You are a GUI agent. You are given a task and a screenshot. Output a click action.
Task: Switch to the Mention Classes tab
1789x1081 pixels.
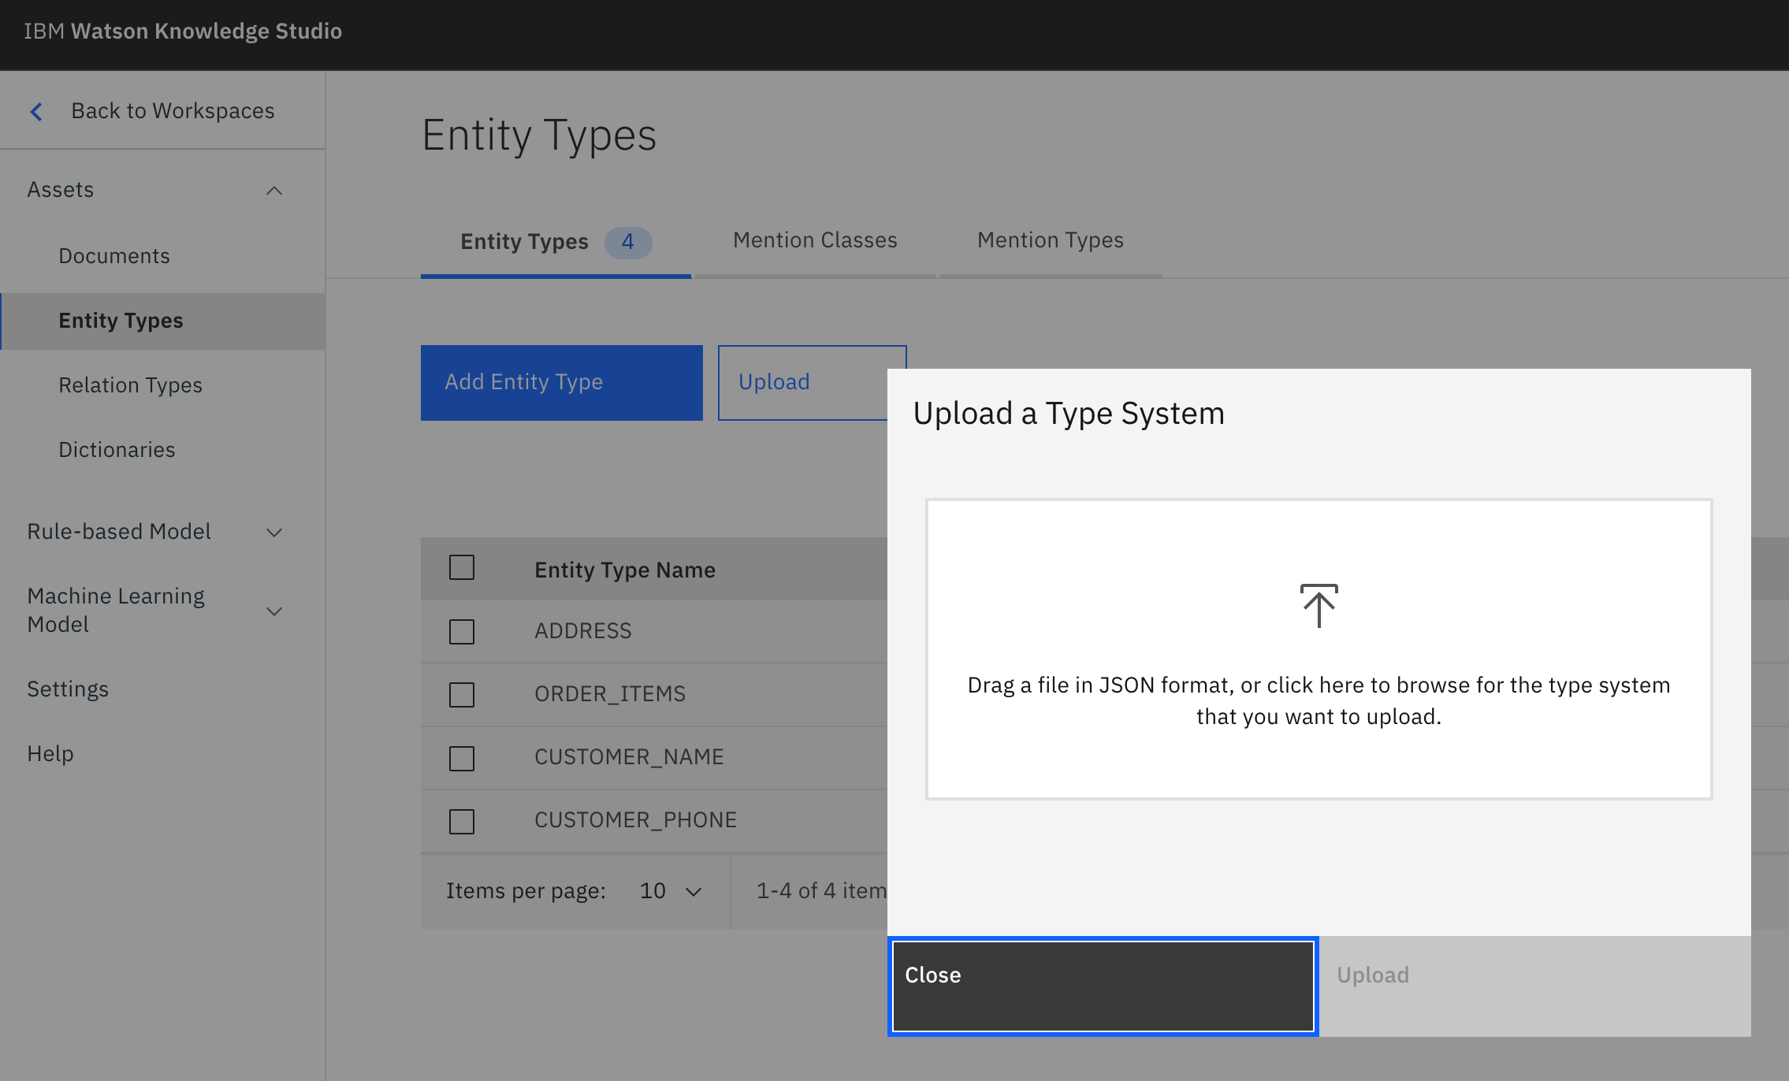(x=814, y=240)
